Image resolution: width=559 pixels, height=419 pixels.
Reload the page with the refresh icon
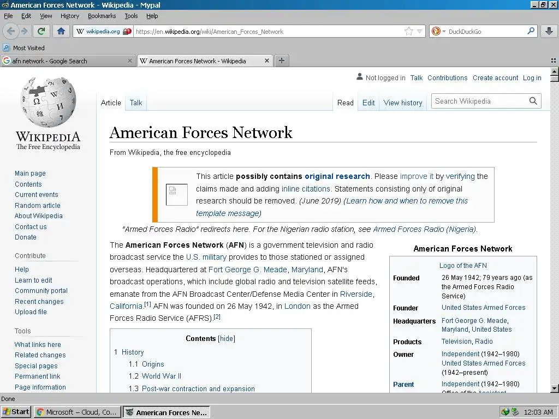pos(41,31)
